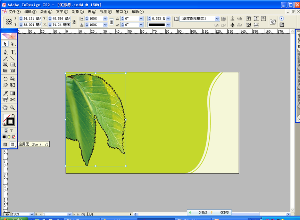Pick the Line tool
300x220 pixels.
click(12, 58)
